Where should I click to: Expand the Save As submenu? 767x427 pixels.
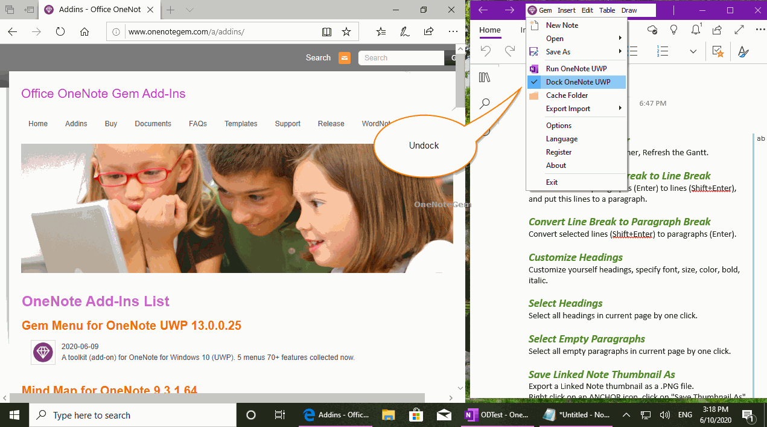[x=576, y=52]
